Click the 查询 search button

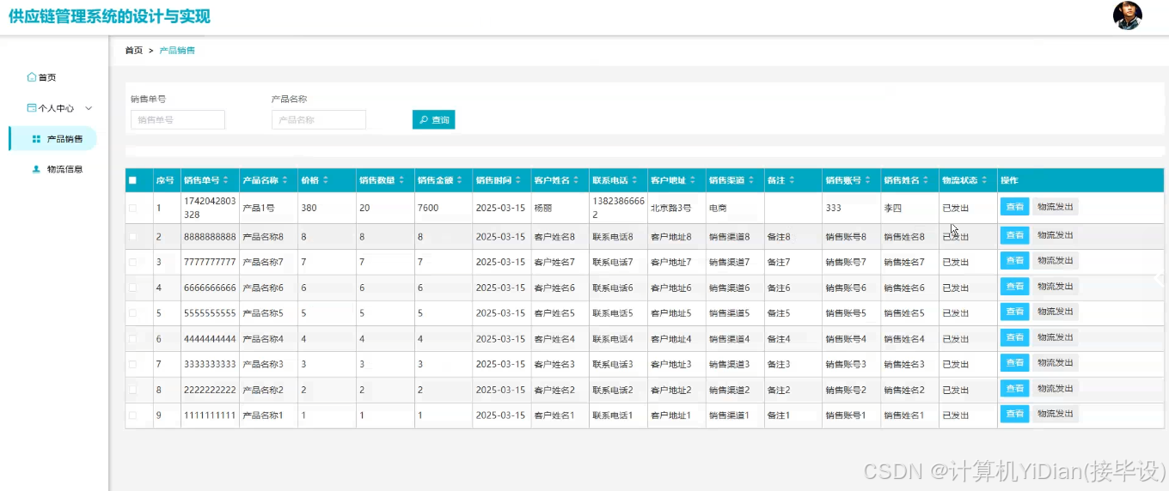click(434, 120)
